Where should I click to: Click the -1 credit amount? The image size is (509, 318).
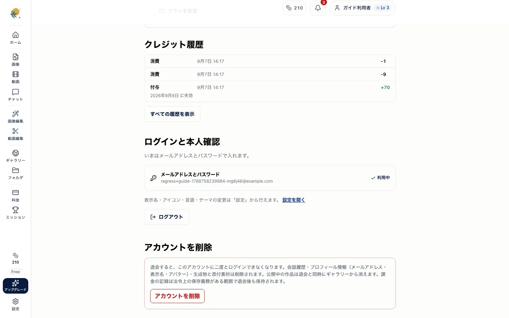(x=384, y=61)
